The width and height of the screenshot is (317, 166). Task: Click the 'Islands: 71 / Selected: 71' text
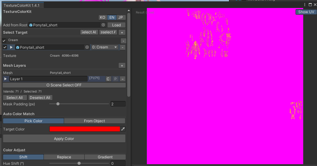point(22,92)
